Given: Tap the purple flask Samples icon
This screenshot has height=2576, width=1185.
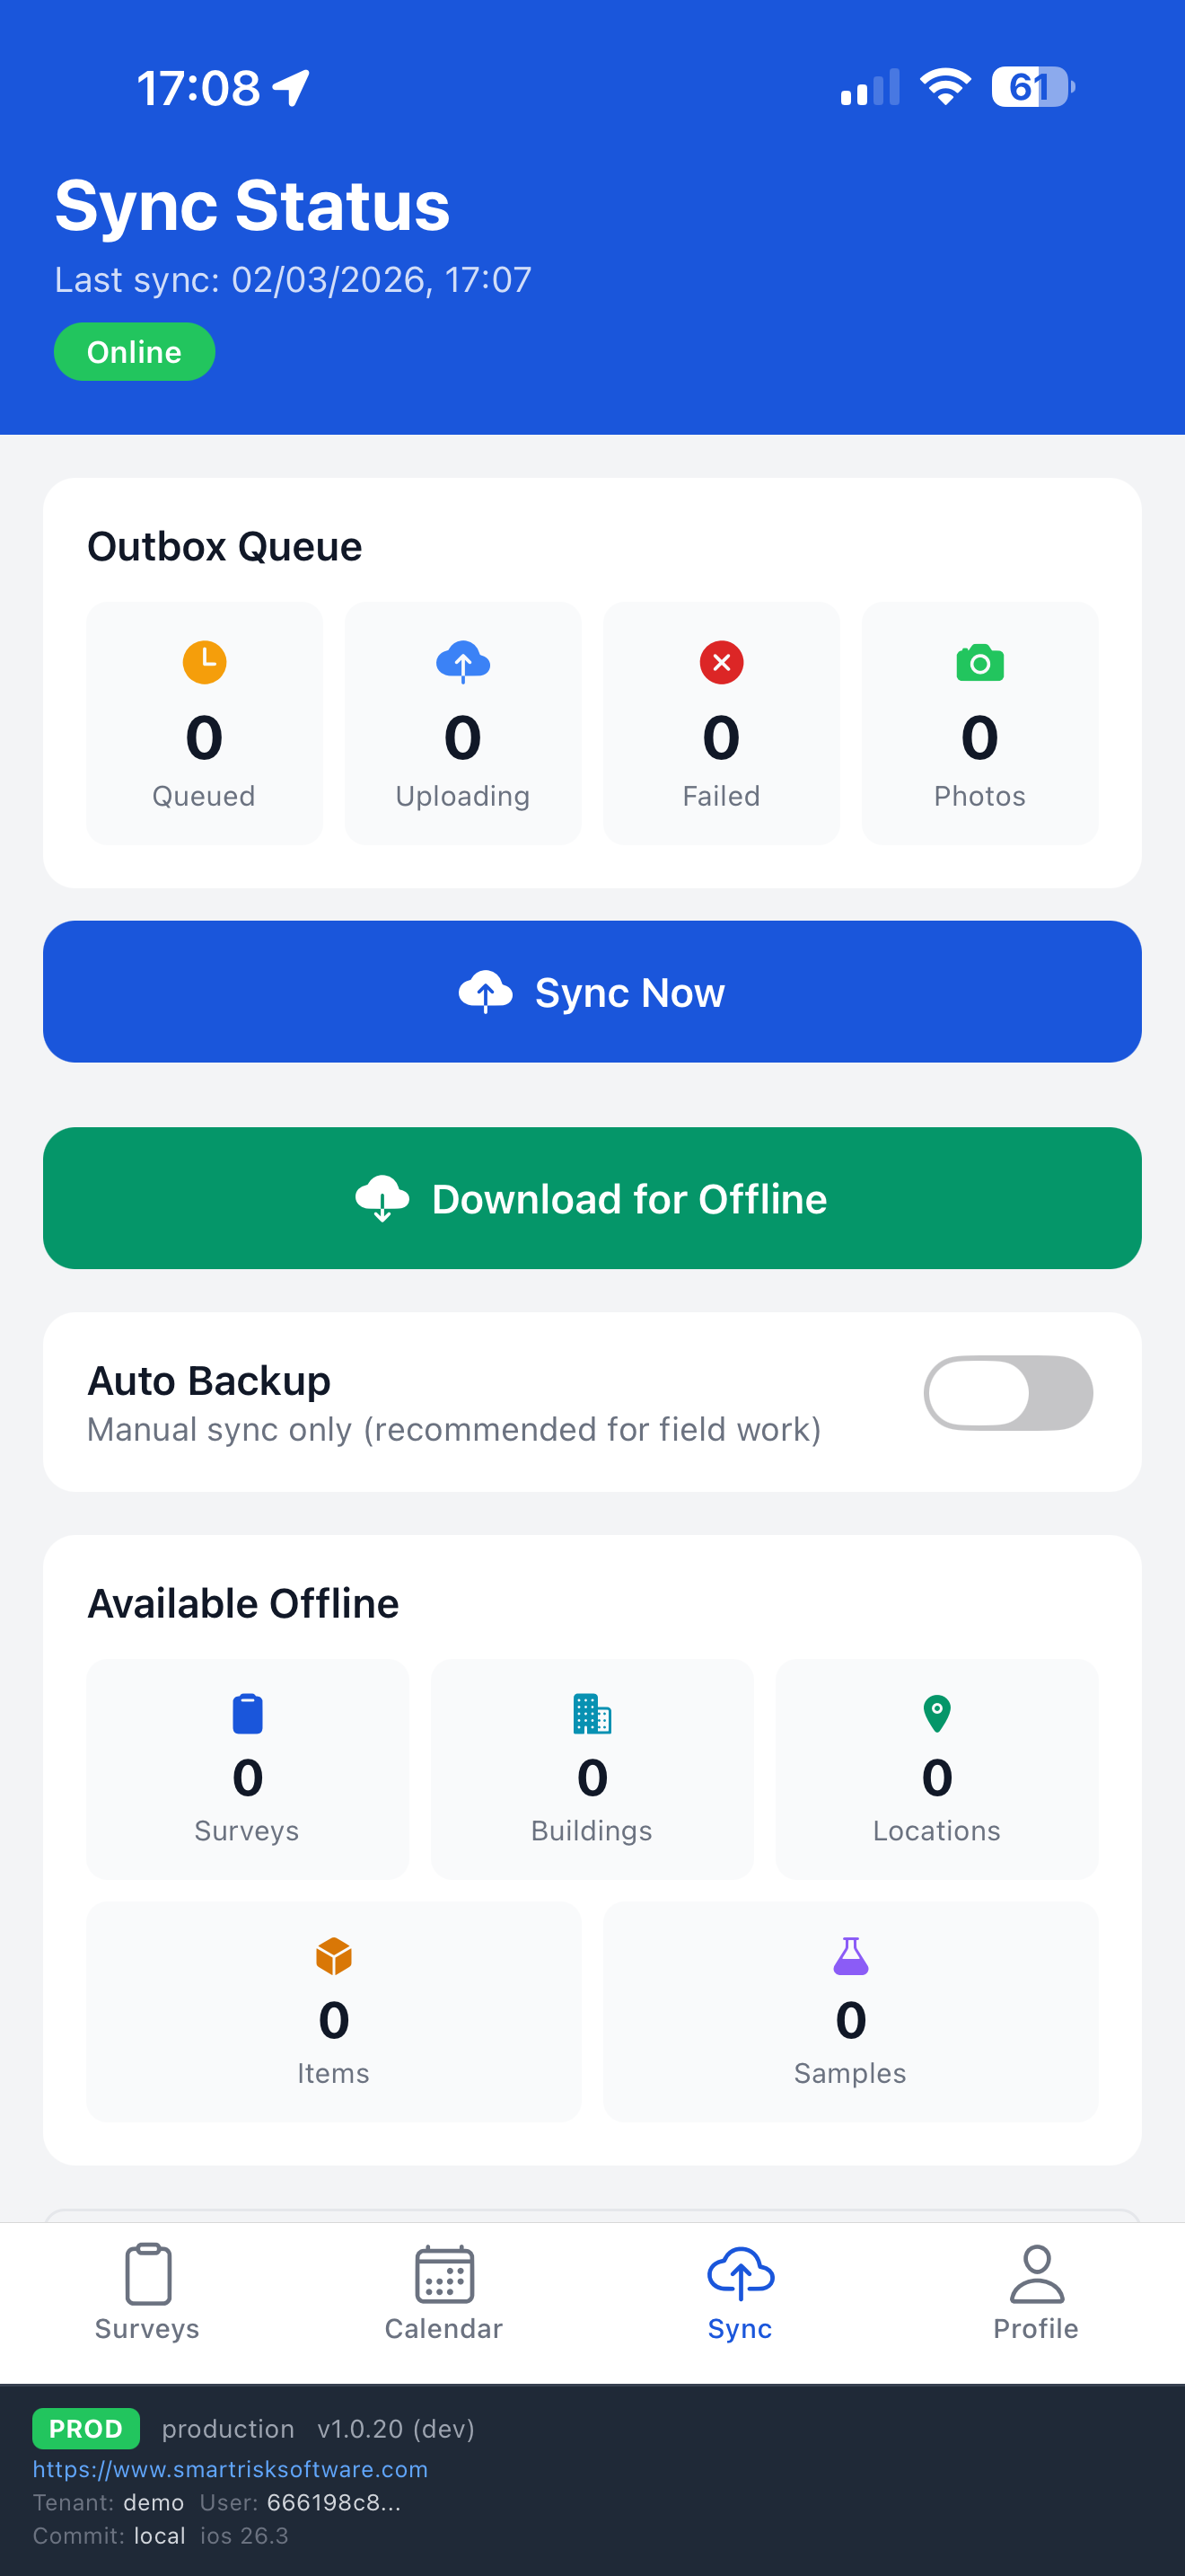Looking at the screenshot, I should [851, 1956].
